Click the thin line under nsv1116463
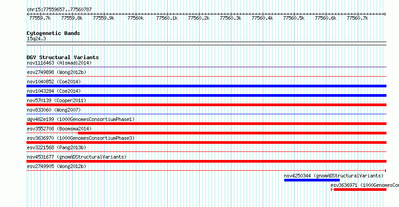This screenshot has height=207, width=399. (x=206, y=67)
